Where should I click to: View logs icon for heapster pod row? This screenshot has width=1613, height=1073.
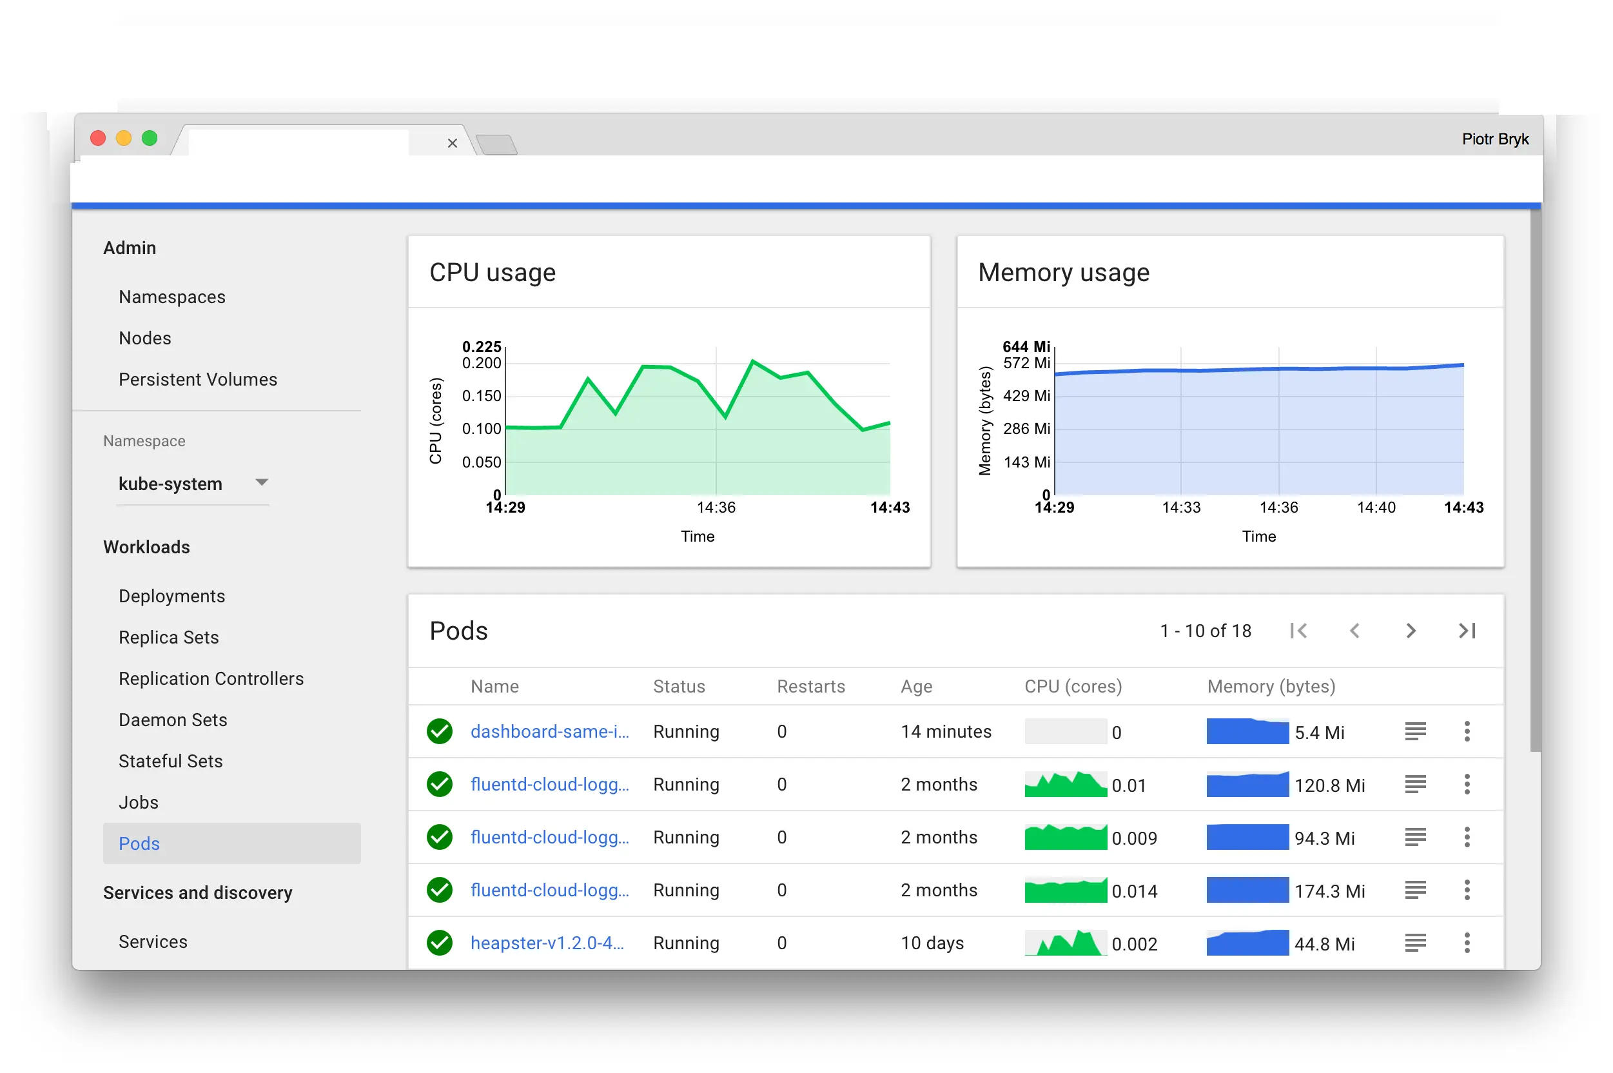click(1414, 943)
